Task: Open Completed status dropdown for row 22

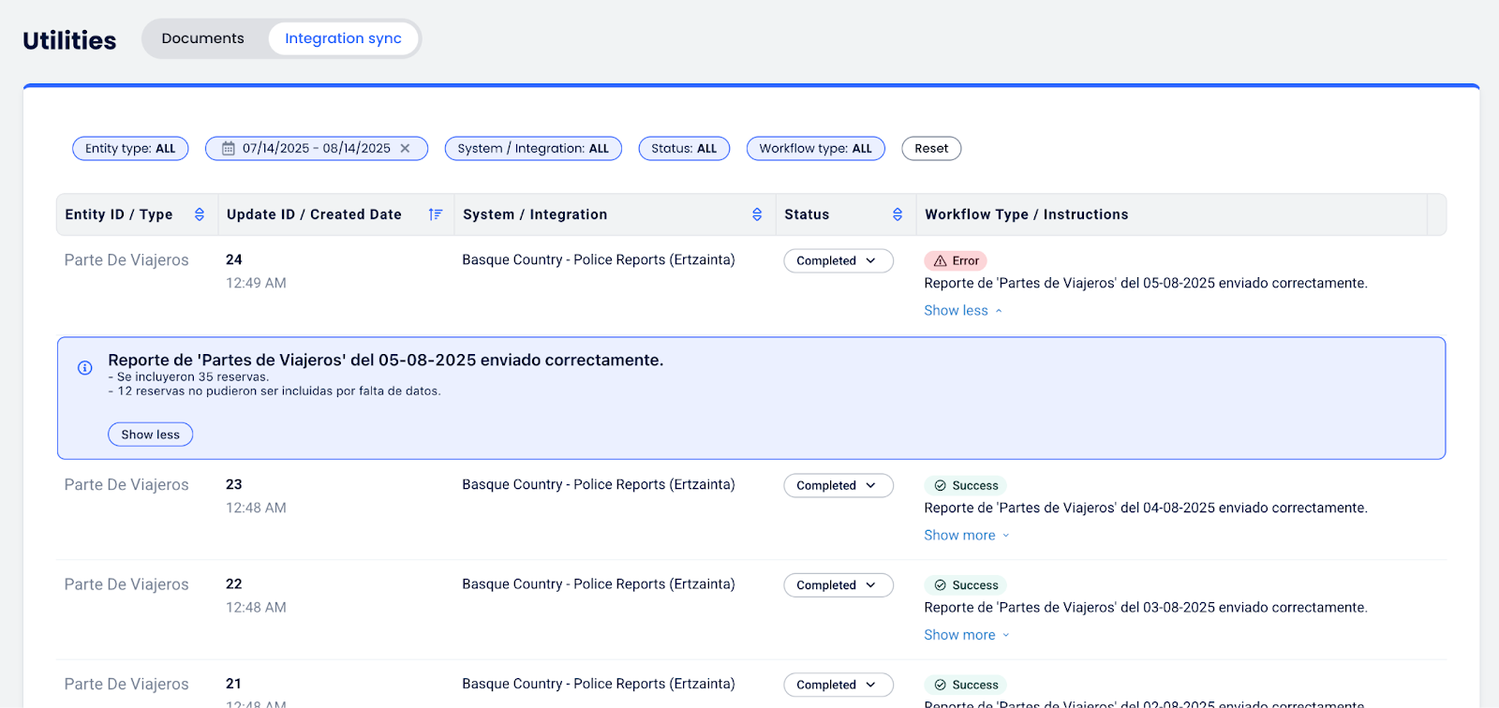Action: [838, 585]
